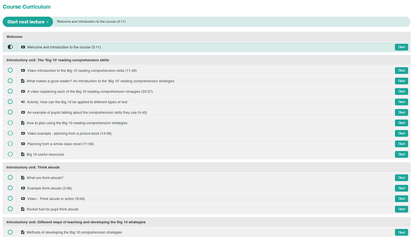This screenshot has width=417, height=237.
Task: Start Big 10 useful resources
Action: pos(401,154)
